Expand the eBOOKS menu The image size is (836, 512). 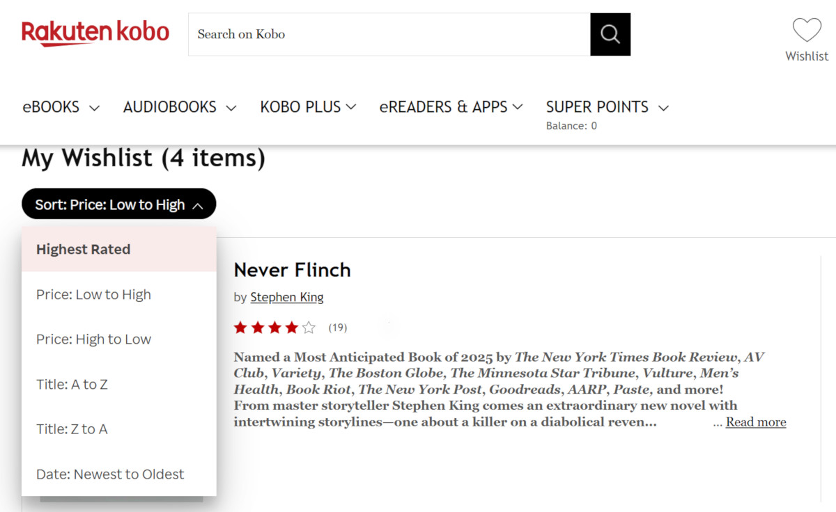pos(61,107)
